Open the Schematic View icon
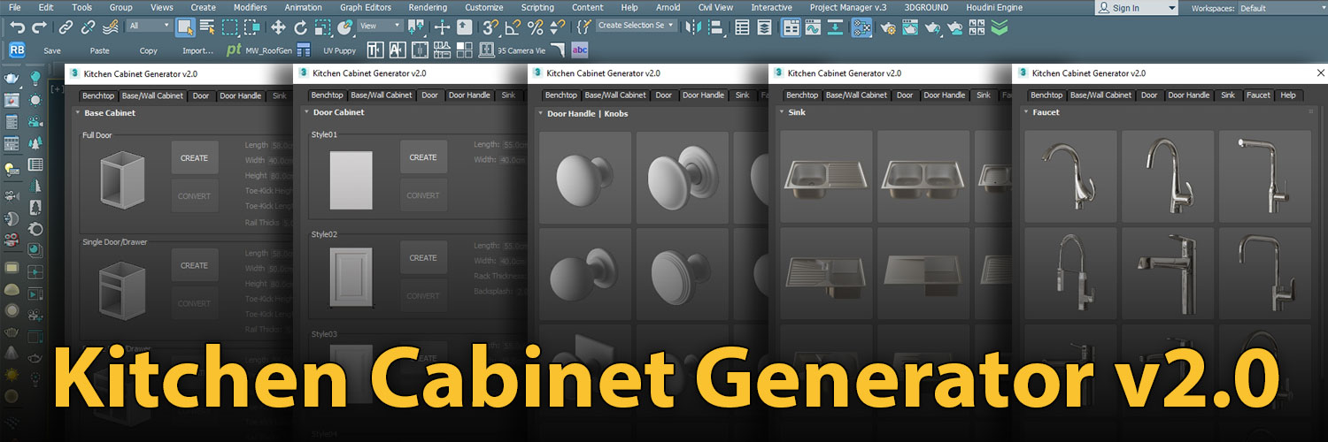The image size is (1328, 442). pos(861,27)
